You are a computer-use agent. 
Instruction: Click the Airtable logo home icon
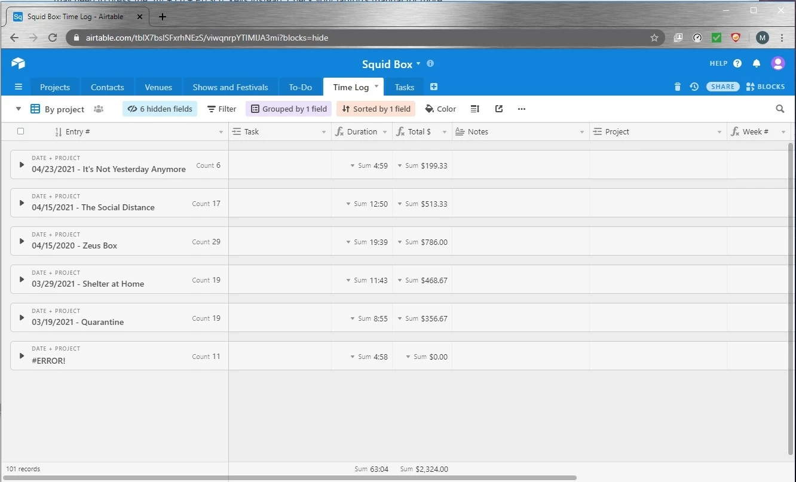pyautogui.click(x=18, y=63)
